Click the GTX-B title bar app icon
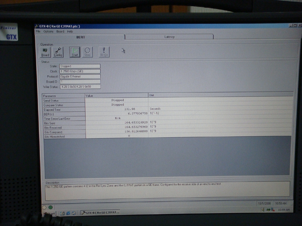The width and height of the screenshot is (302, 226). 37,26
